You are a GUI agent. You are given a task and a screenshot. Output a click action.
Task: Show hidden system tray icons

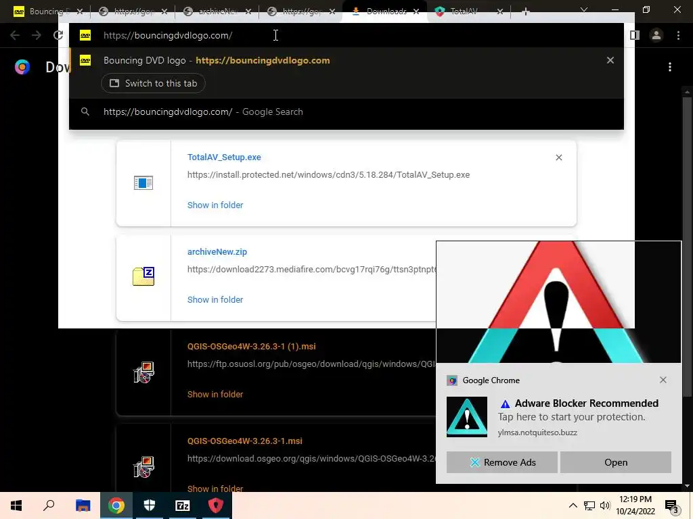coord(573,505)
